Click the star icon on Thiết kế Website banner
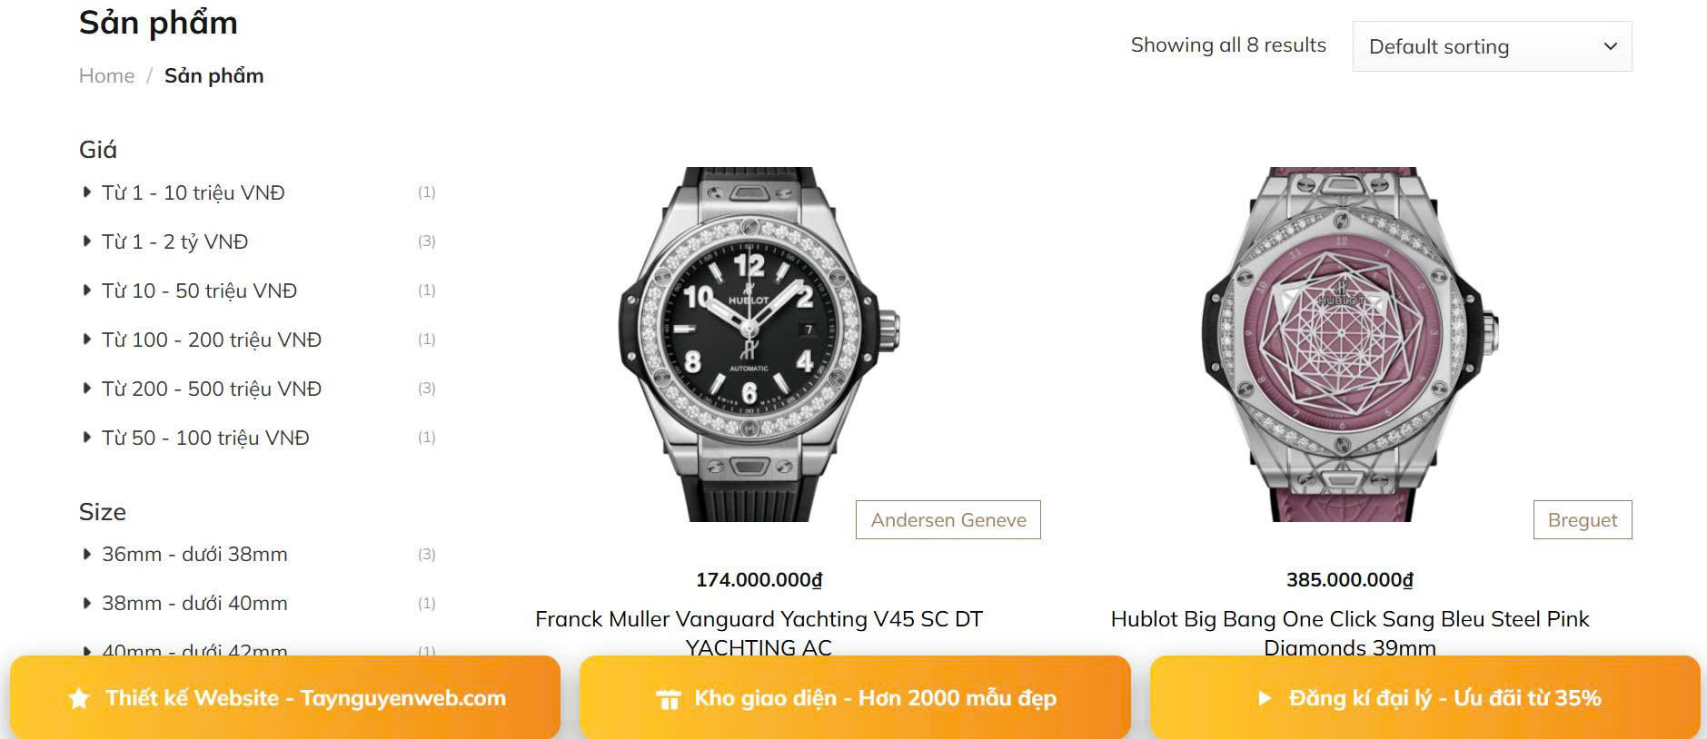1707x739 pixels. [x=80, y=698]
